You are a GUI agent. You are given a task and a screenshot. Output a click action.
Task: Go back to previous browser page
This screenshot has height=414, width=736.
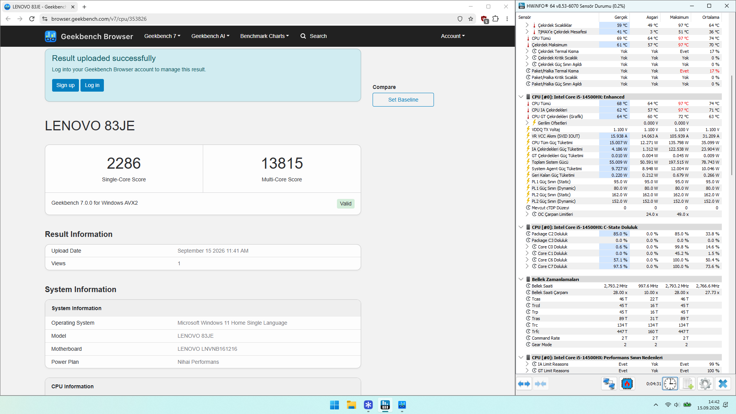click(8, 19)
